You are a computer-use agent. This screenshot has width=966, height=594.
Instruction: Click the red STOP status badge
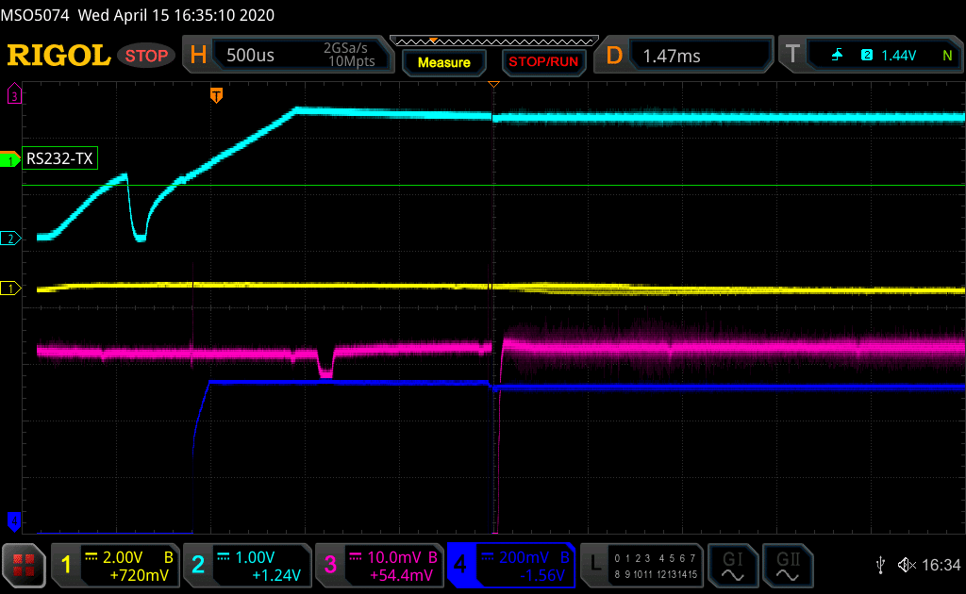[x=147, y=56]
